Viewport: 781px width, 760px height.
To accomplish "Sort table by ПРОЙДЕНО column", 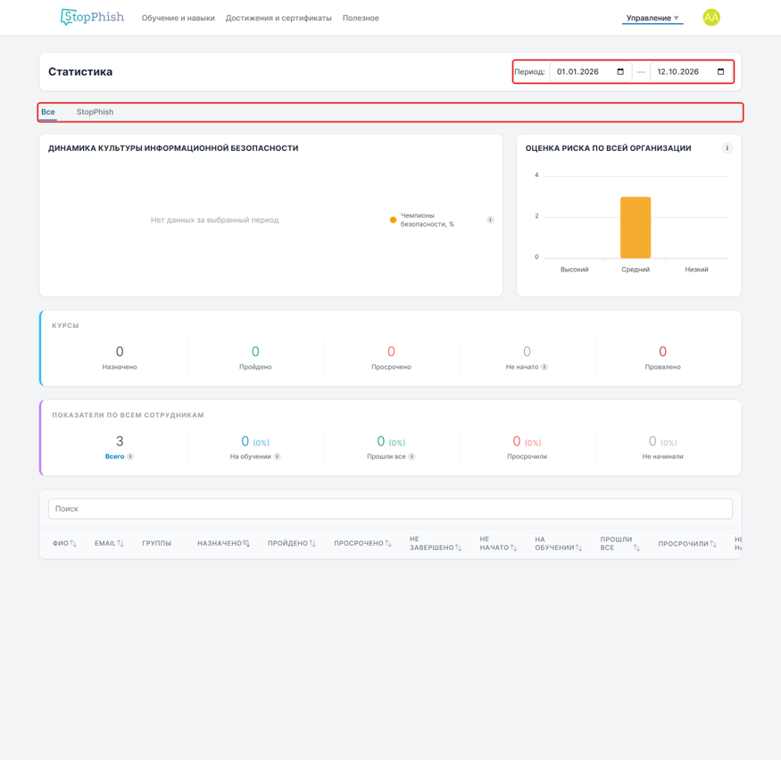I will 312,543.
